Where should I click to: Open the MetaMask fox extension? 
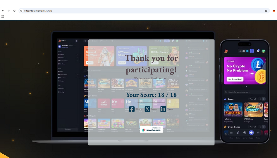point(274,11)
